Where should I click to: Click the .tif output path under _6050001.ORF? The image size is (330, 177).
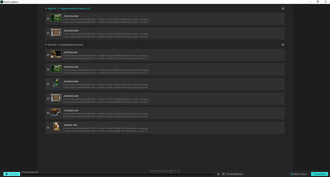coord(105,131)
